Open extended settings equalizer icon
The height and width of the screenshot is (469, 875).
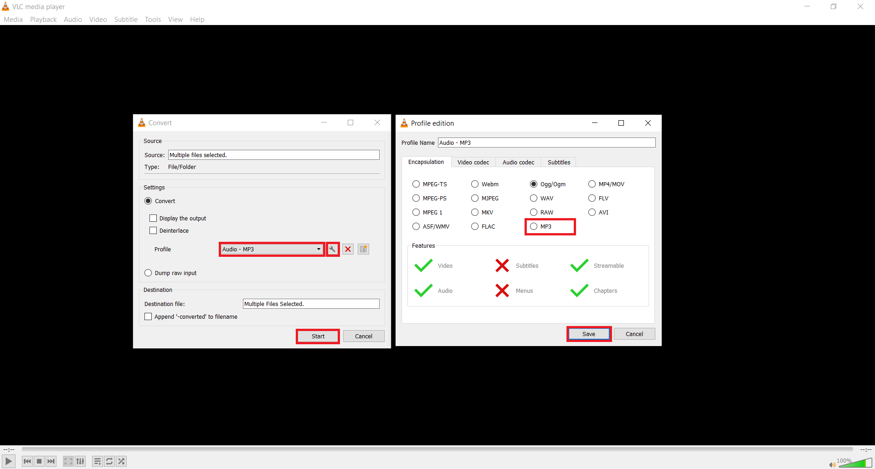(x=80, y=461)
